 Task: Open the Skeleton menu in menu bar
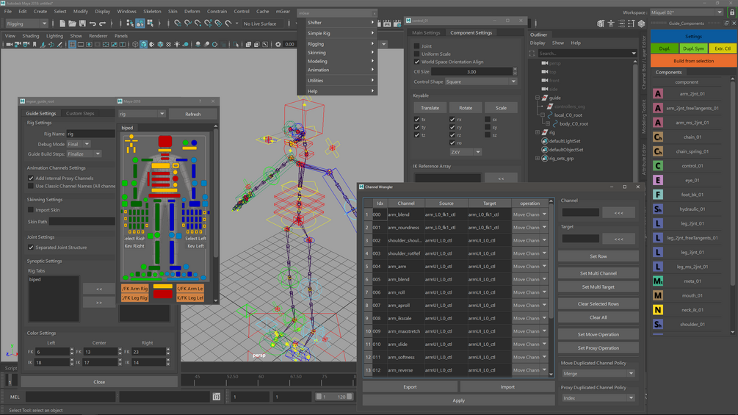(x=152, y=11)
